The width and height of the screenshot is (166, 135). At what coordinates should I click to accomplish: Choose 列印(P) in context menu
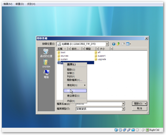(x=75, y=77)
